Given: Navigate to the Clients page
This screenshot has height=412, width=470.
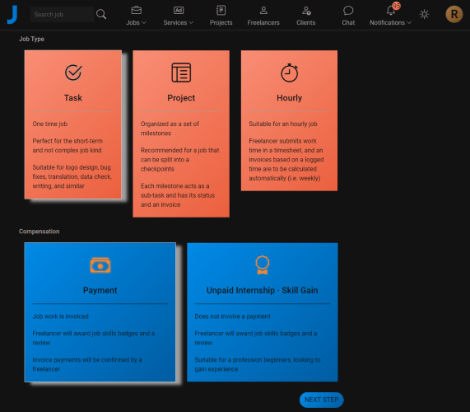Looking at the screenshot, I should 306,22.
